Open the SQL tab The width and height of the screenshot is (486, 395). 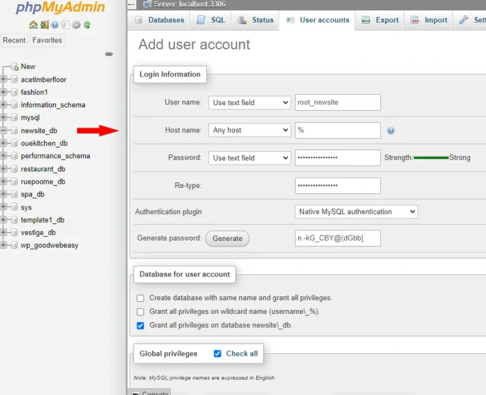pyautogui.click(x=210, y=20)
